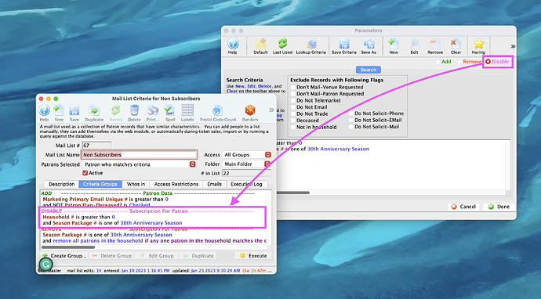The width and height of the screenshot is (541, 299).
Task: Click Mail List # field
Action: click(97, 146)
